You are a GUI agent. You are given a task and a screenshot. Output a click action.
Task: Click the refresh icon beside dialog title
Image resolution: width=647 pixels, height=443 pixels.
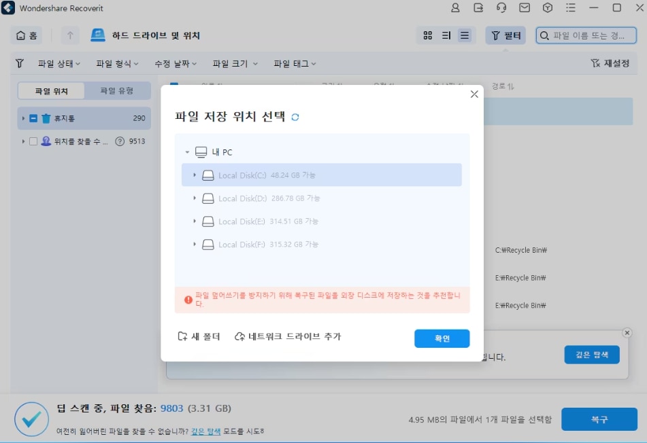tap(295, 117)
